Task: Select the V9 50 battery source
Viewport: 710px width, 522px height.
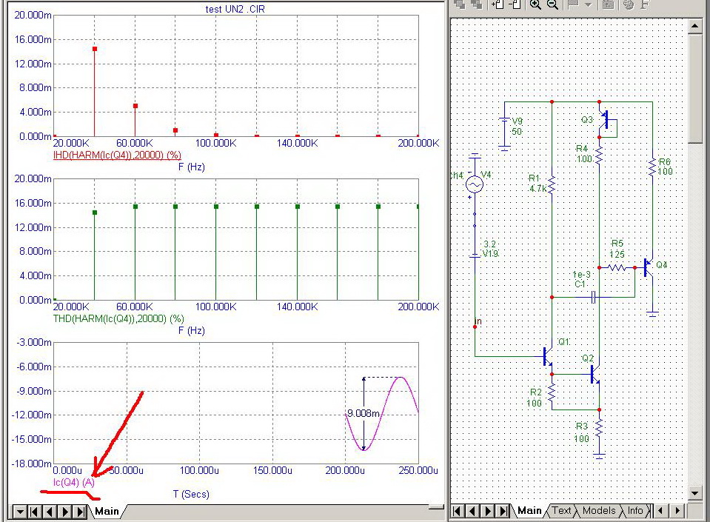Action: point(504,120)
